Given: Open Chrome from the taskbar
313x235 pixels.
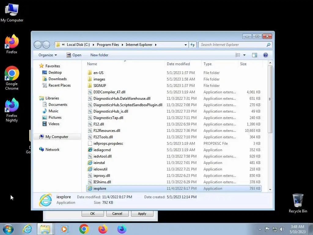Looking at the screenshot, I should pos(84,229).
